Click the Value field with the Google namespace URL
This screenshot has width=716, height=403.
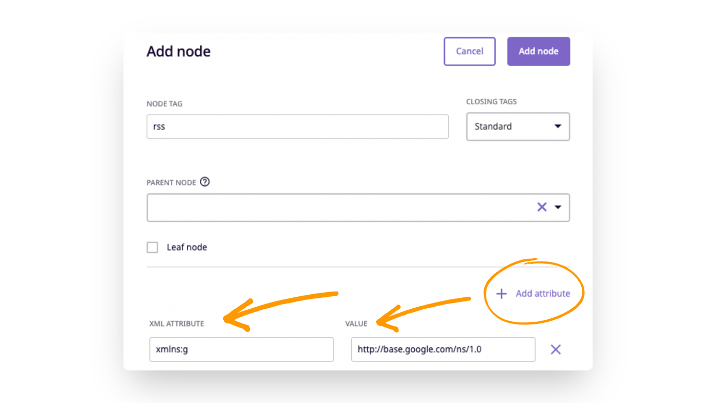coord(443,349)
